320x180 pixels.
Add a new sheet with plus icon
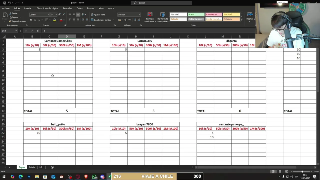[52, 167]
